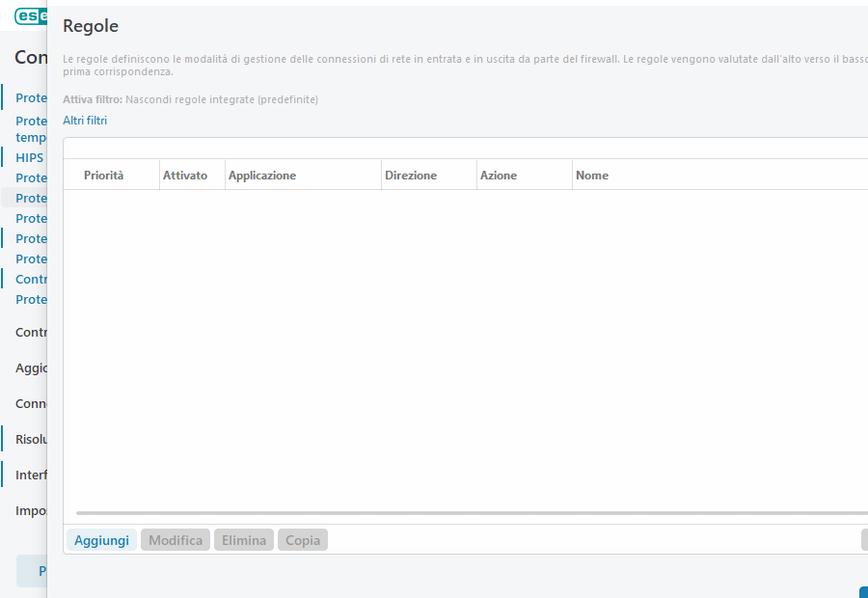
Task: Open the "Altri filtri" link
Action: (85, 120)
